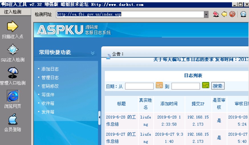Open the start-date calendar picker icon
The width and height of the screenshot is (249, 145).
click(159, 85)
